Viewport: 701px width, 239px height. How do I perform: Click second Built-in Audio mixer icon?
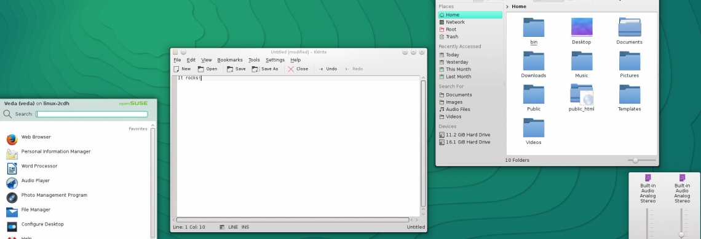[682, 178]
